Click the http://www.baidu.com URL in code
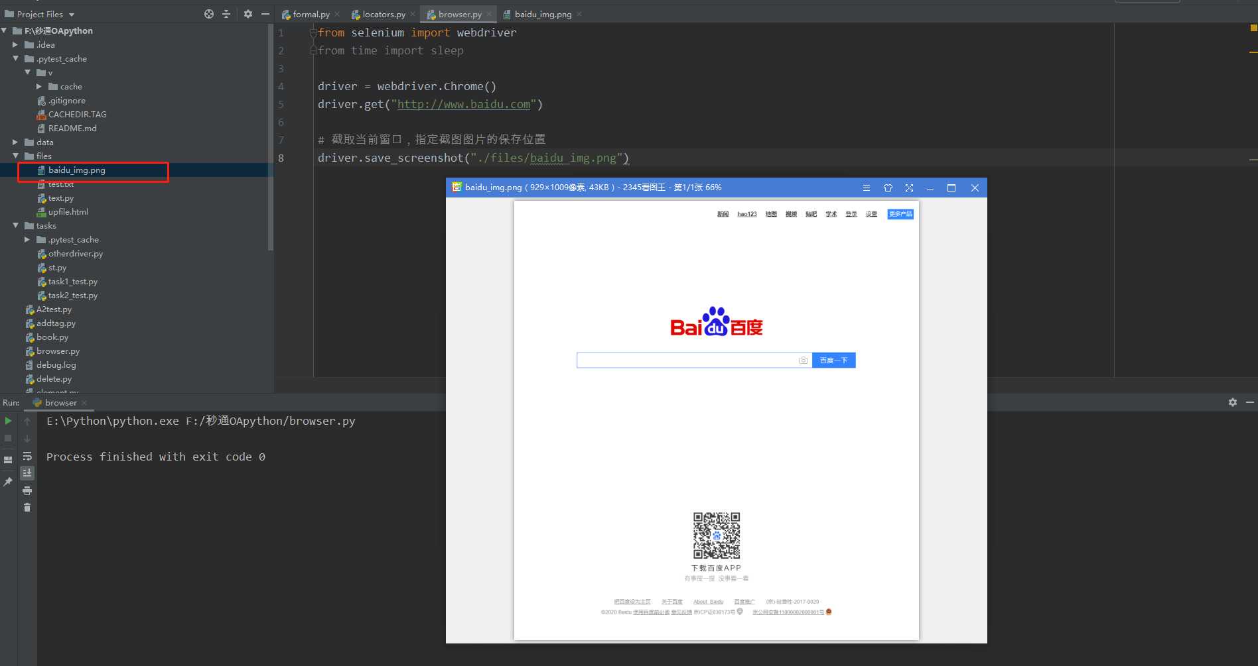The height and width of the screenshot is (666, 1258). click(x=464, y=104)
